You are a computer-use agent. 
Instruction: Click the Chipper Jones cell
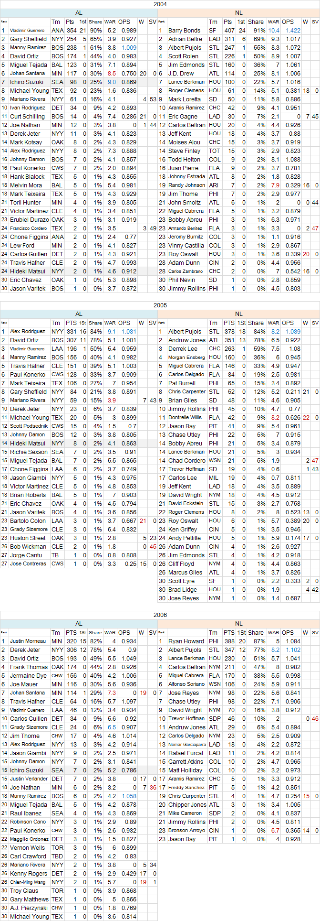coord(187,805)
